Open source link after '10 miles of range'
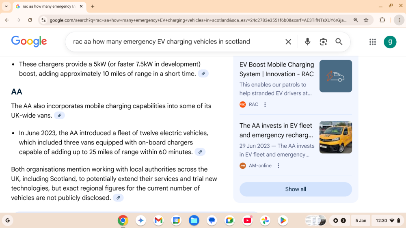 (x=203, y=74)
